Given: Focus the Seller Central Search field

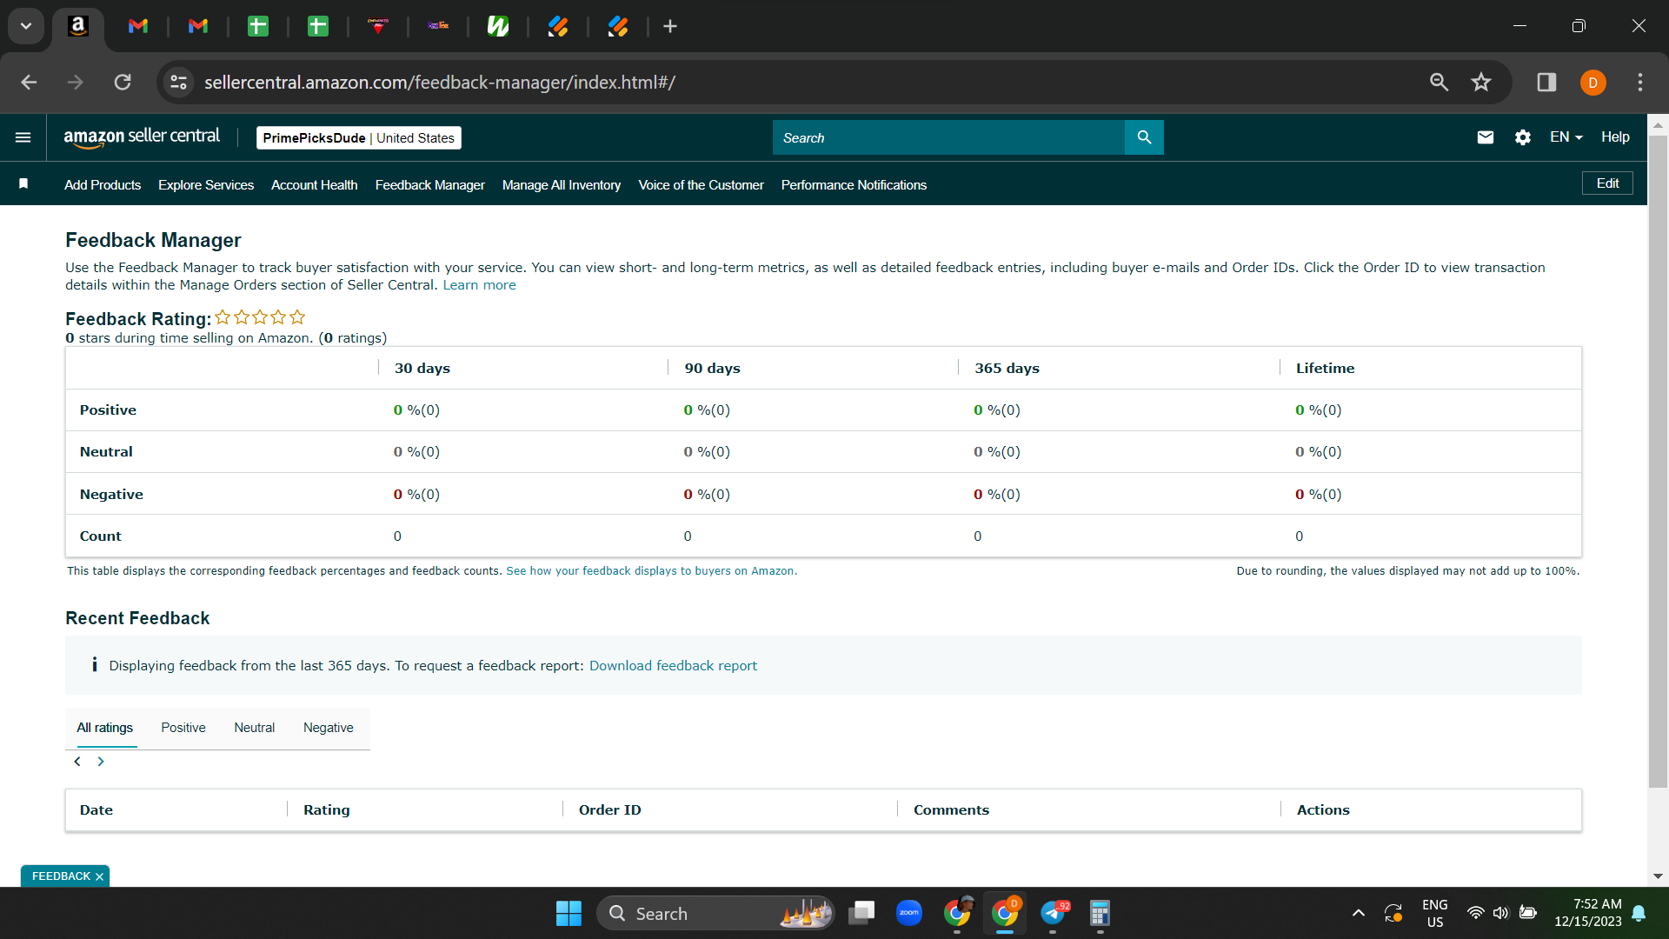Looking at the screenshot, I should point(948,137).
